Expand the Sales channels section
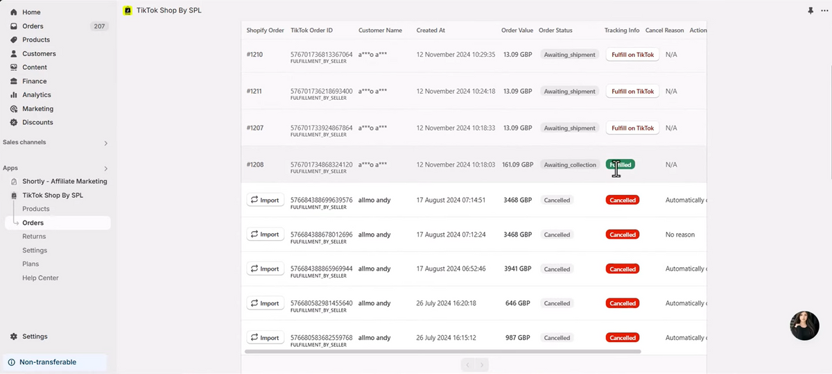 [x=106, y=143]
